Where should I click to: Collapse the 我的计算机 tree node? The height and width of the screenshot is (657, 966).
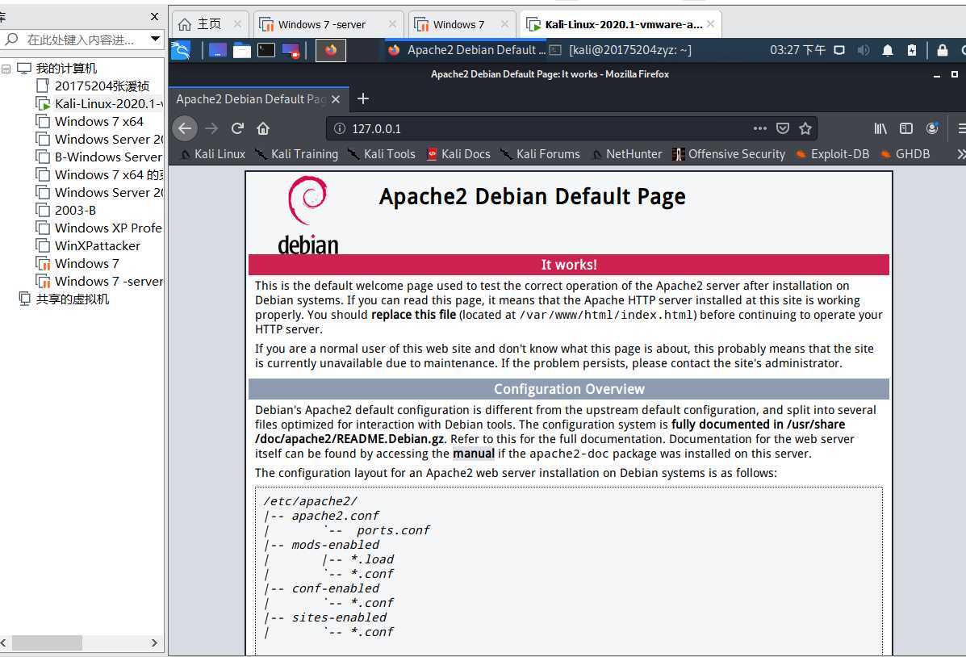(6, 69)
